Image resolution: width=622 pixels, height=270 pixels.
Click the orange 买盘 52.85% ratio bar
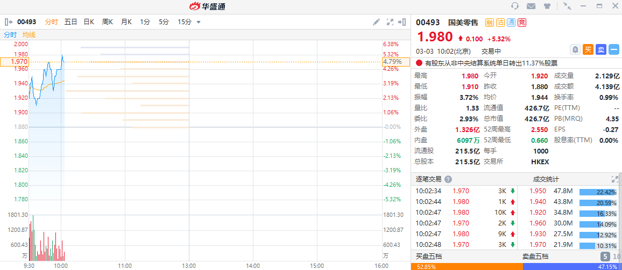coord(466,266)
